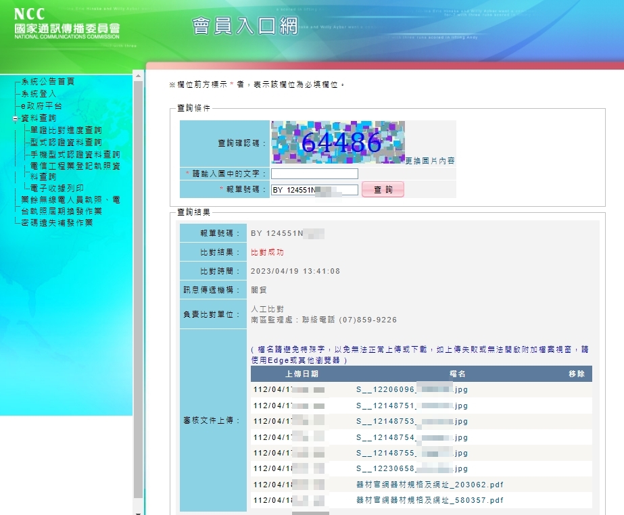Open 器材官網器材規格及網址_580357.pdf
The width and height of the screenshot is (624, 515).
point(430,500)
